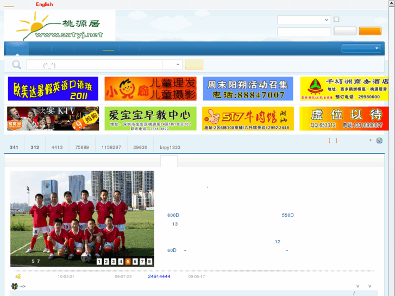Show slideshow image 3
This screenshot has height=296, width=395.
pyautogui.click(x=114, y=261)
